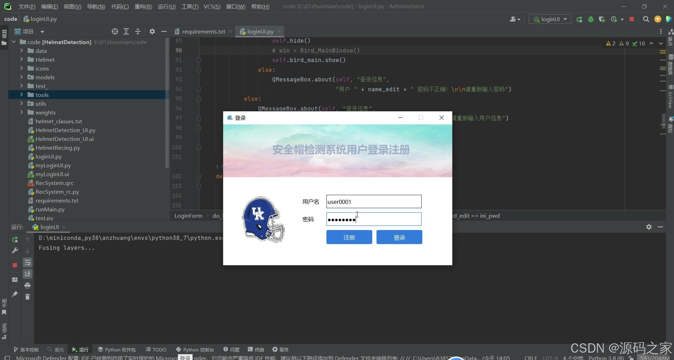Run with coverage using the shield icon
The width and height of the screenshot is (674, 360).
(x=602, y=19)
